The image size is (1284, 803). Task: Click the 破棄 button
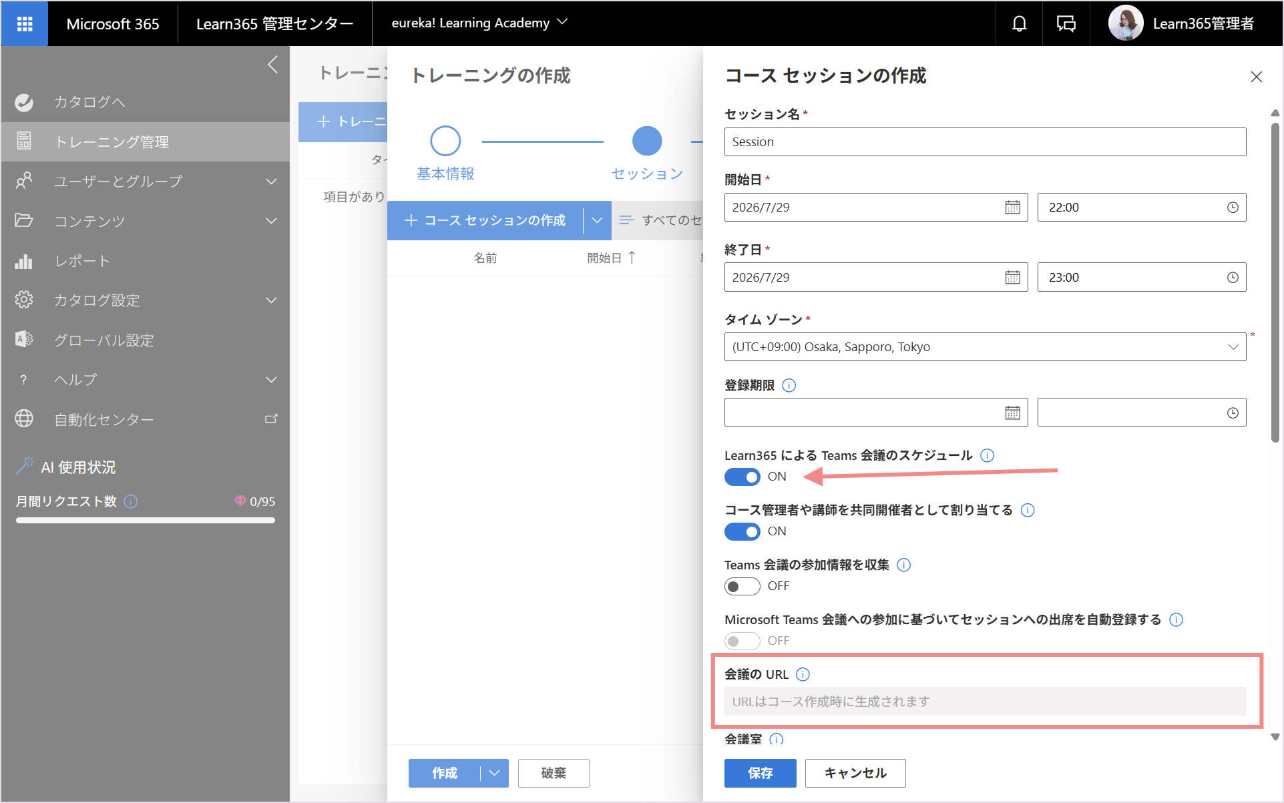click(x=554, y=773)
